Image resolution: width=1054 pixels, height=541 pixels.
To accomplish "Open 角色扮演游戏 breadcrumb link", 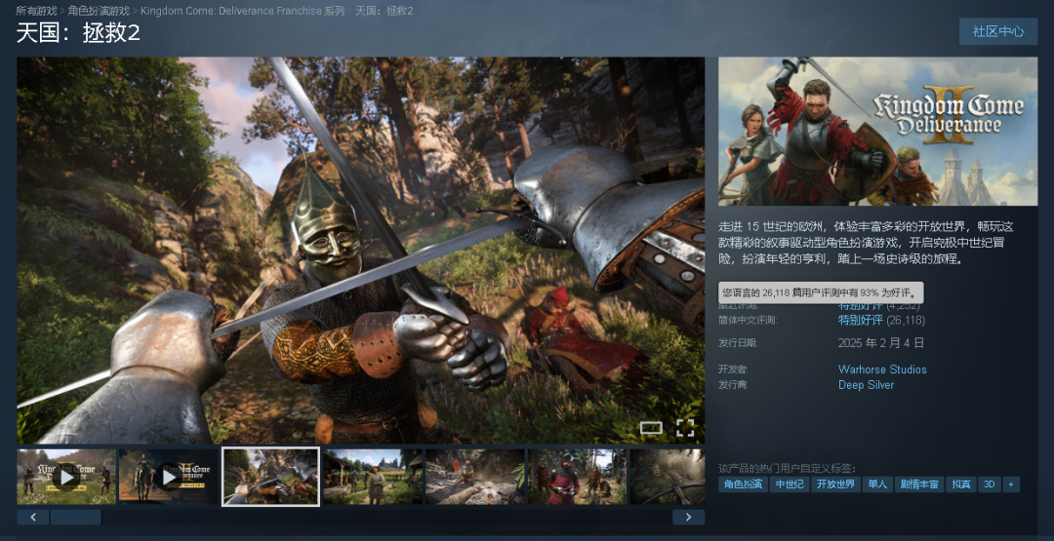I will [99, 11].
